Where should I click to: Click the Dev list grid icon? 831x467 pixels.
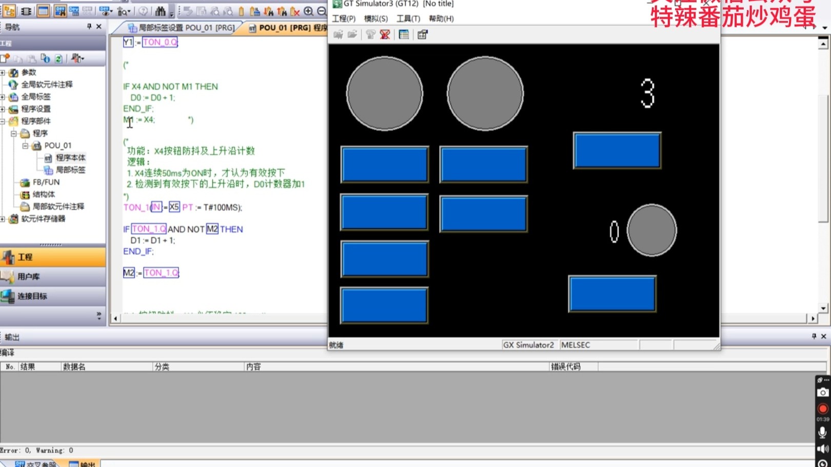74,11
